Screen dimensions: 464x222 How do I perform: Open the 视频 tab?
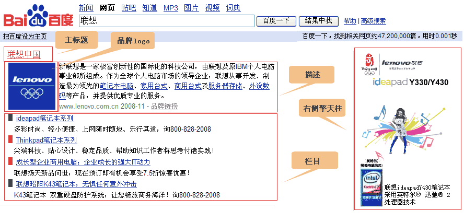(x=213, y=8)
